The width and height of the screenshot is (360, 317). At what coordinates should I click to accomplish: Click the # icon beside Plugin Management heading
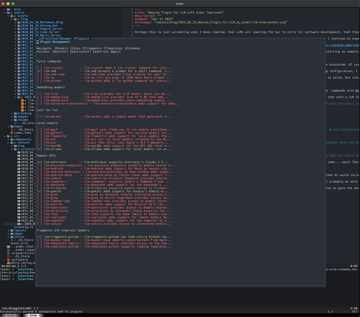coord(37,42)
